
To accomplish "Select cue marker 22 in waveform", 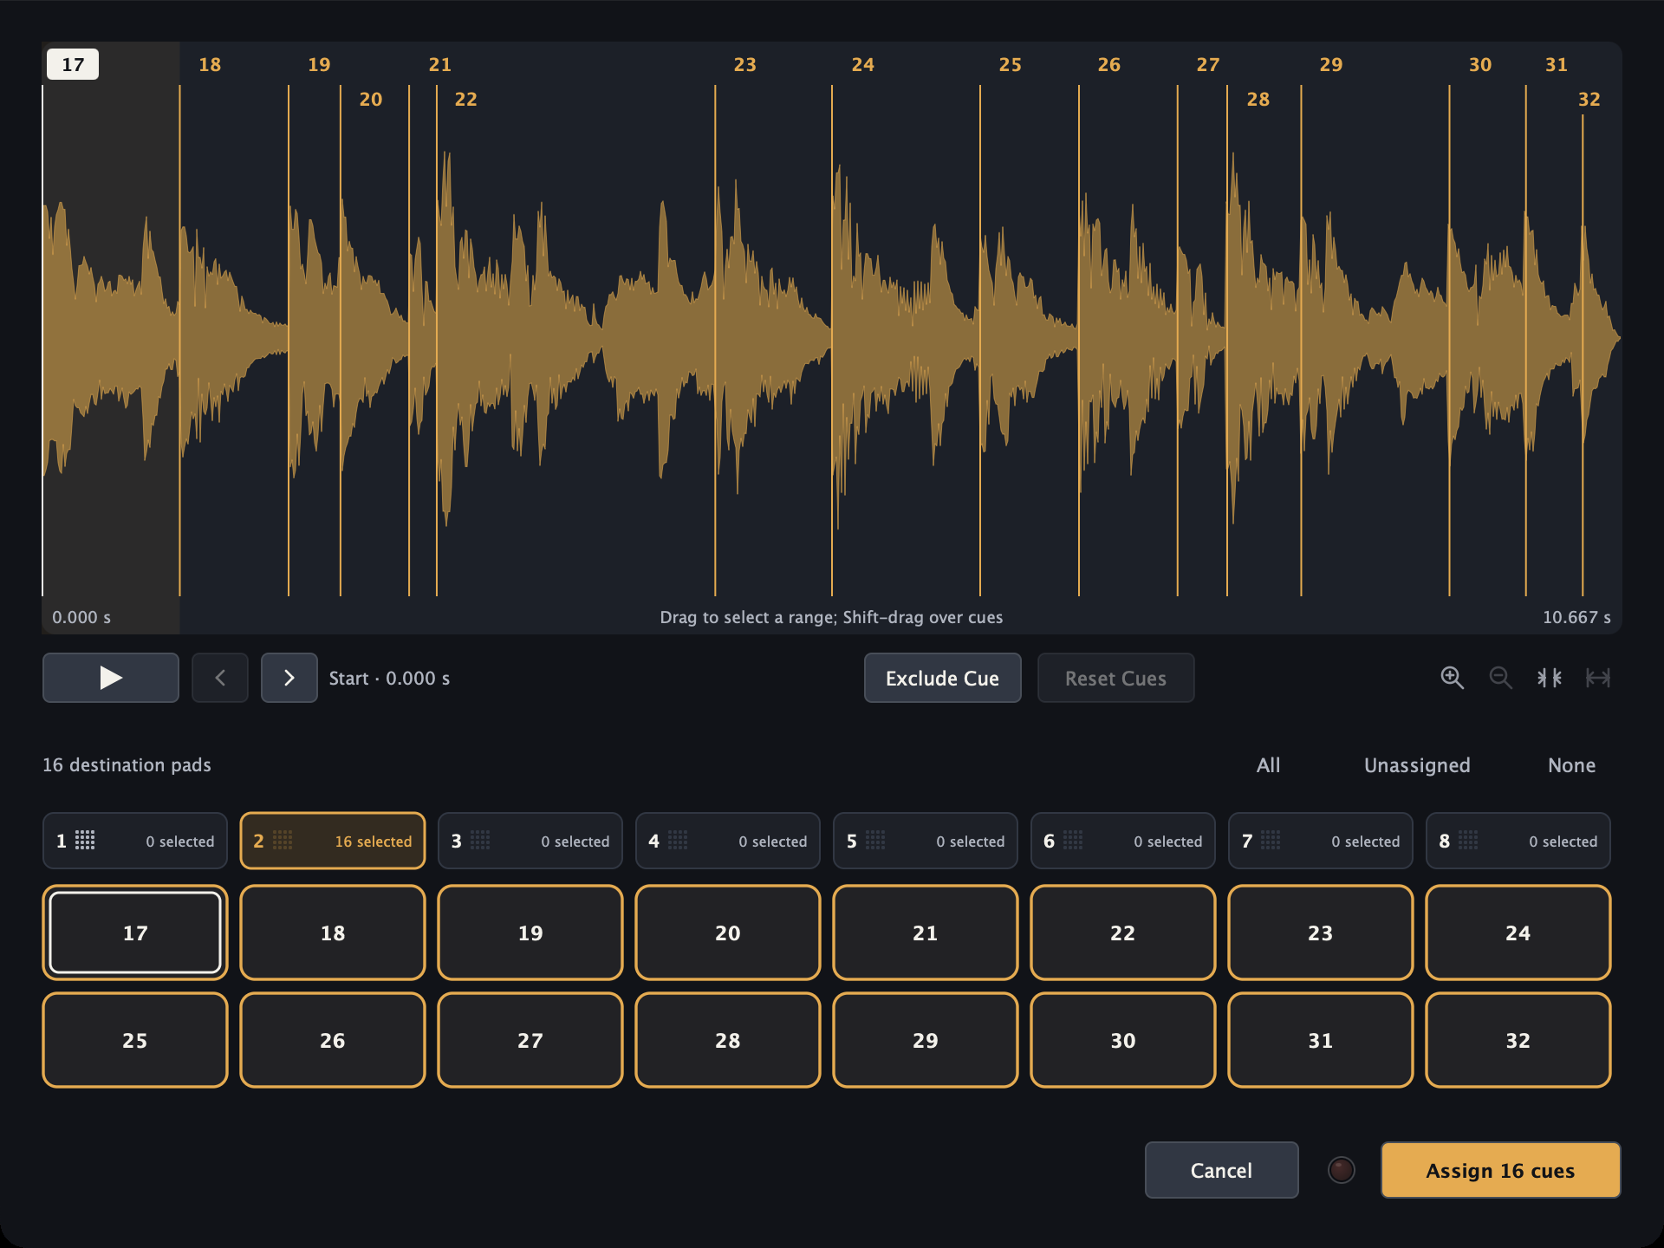I will [466, 99].
